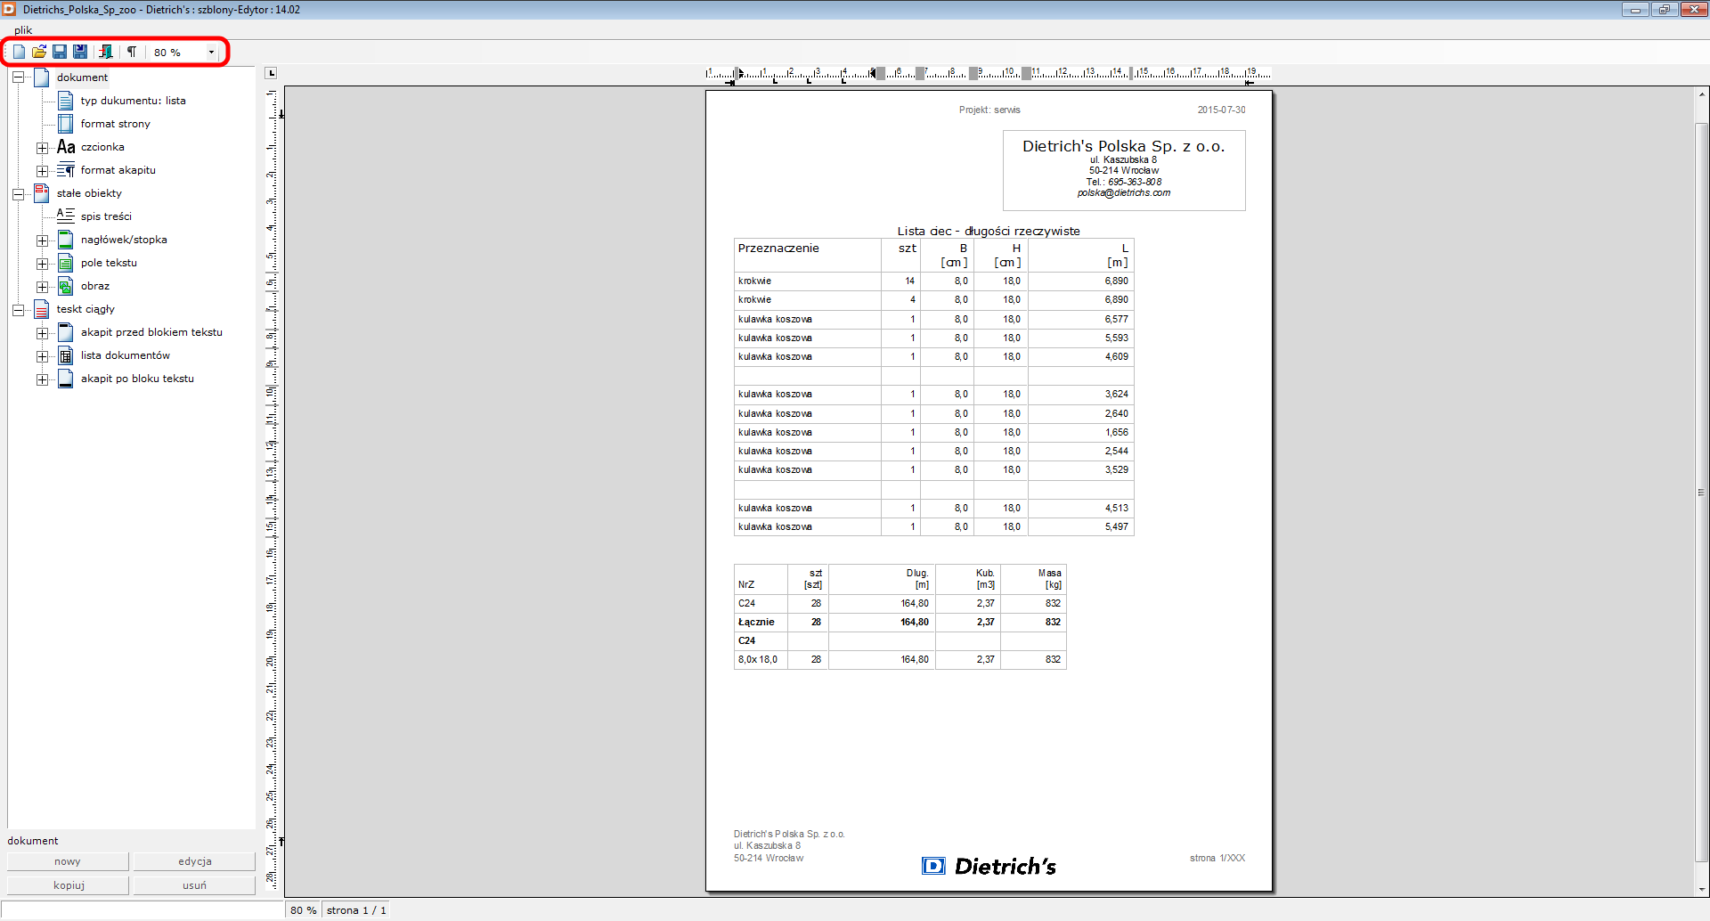Select the 'spis treści' tree item

(106, 216)
